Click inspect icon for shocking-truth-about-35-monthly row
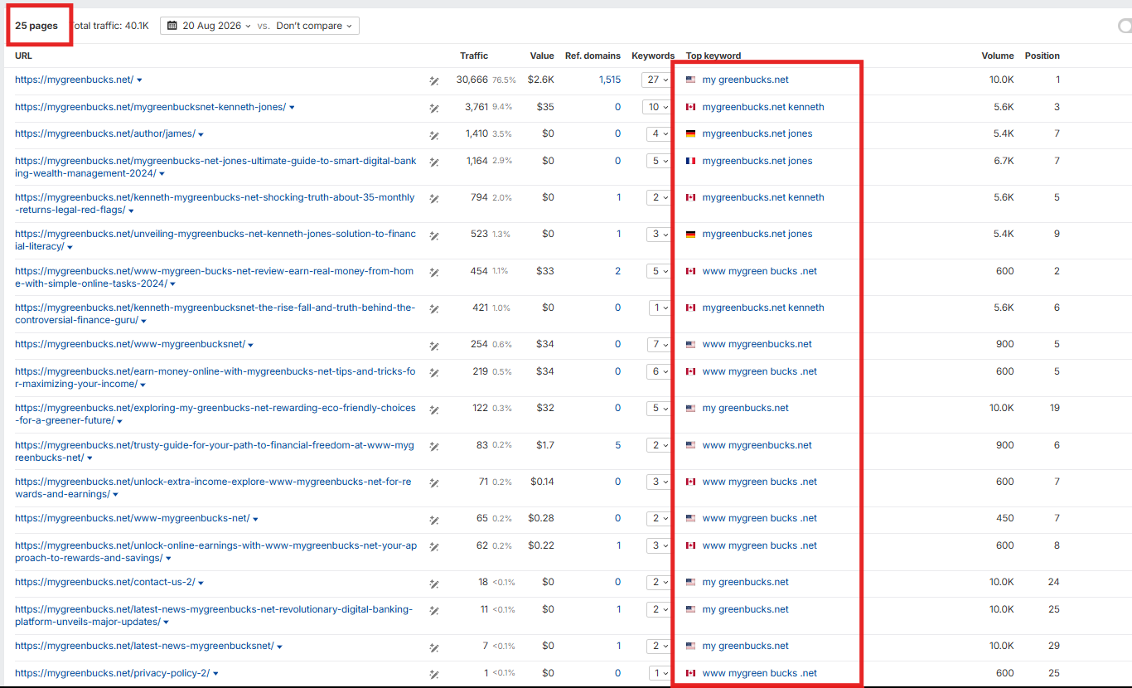The height and width of the screenshot is (688, 1132). (x=433, y=198)
